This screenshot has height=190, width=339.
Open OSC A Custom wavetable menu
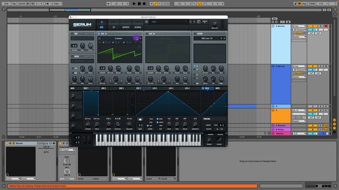[x=119, y=39]
